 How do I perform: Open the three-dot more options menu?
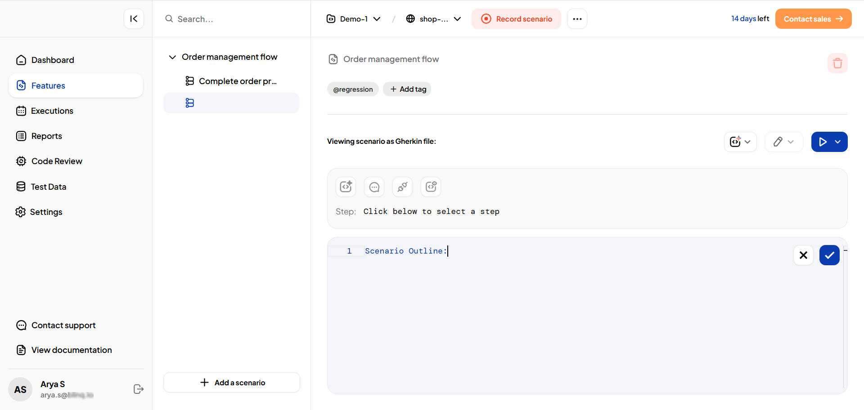pyautogui.click(x=577, y=19)
